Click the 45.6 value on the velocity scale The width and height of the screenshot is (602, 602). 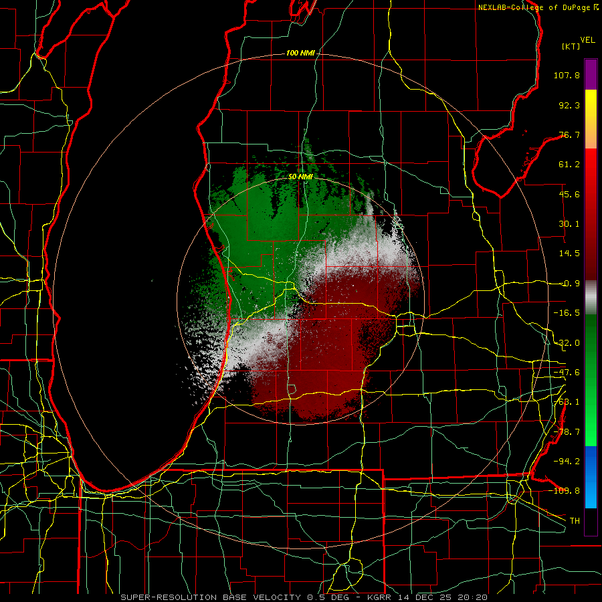569,194
